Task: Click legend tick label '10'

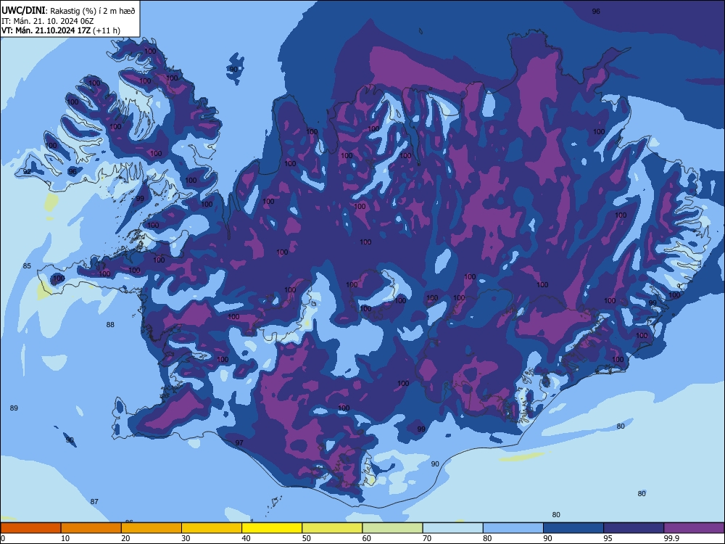Action: (x=65, y=538)
